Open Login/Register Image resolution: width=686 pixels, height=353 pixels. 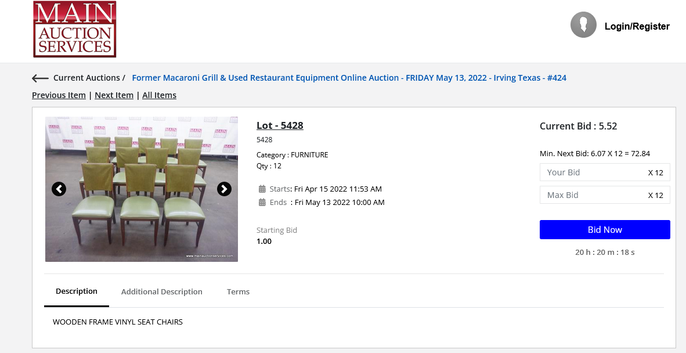tap(637, 26)
